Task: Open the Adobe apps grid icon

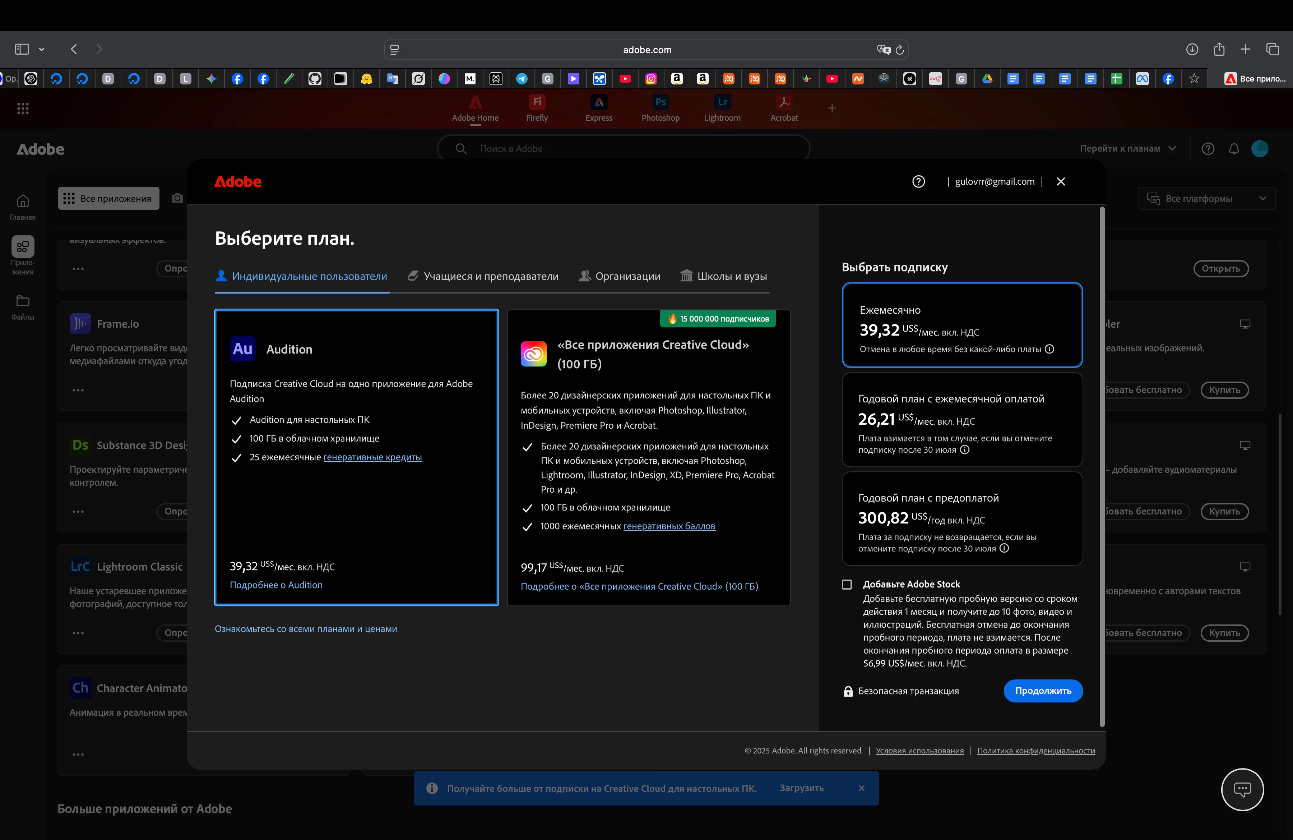Action: point(23,109)
